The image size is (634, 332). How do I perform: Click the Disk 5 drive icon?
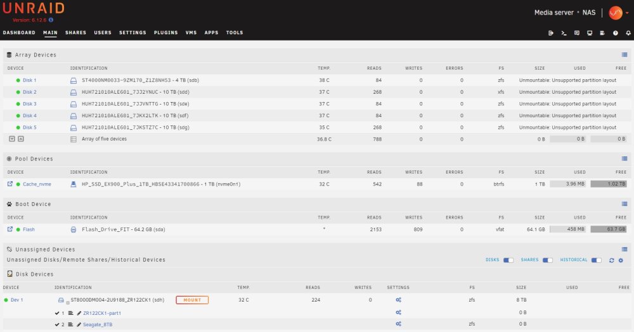click(74, 128)
